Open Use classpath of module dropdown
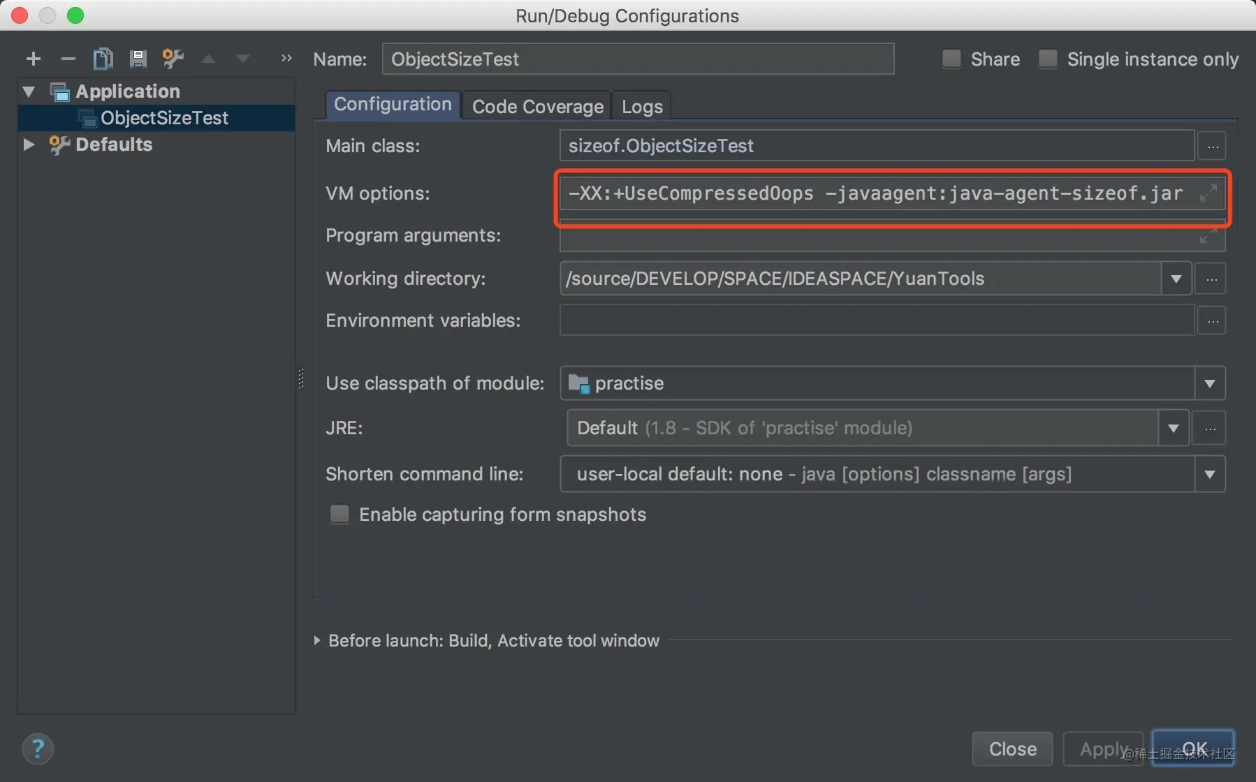The image size is (1256, 782). pos(1210,383)
